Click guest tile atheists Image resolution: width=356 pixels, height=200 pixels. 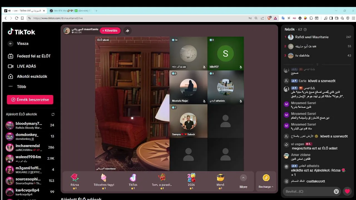point(226,87)
